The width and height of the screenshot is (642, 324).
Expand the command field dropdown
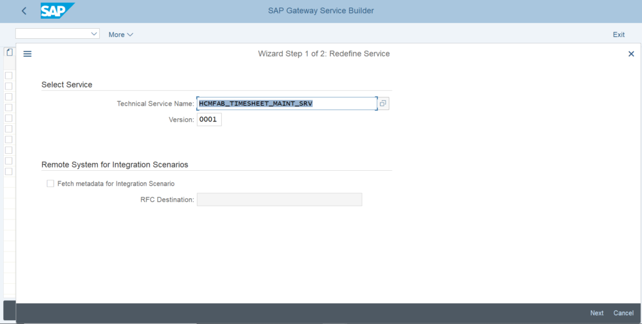click(x=94, y=34)
